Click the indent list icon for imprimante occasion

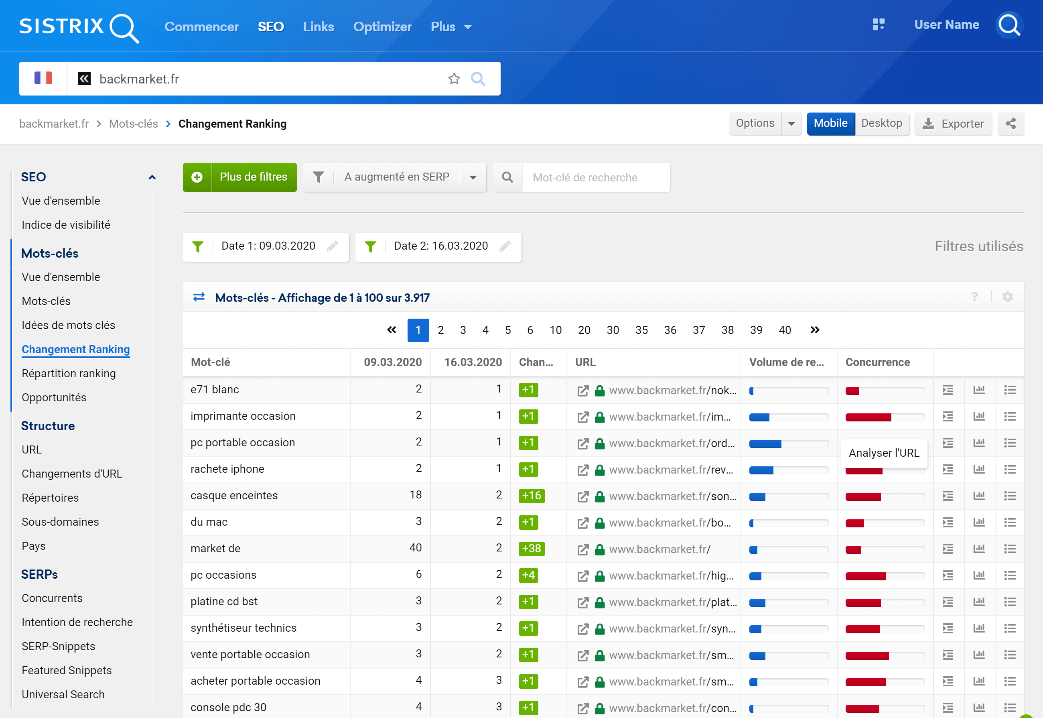point(948,417)
